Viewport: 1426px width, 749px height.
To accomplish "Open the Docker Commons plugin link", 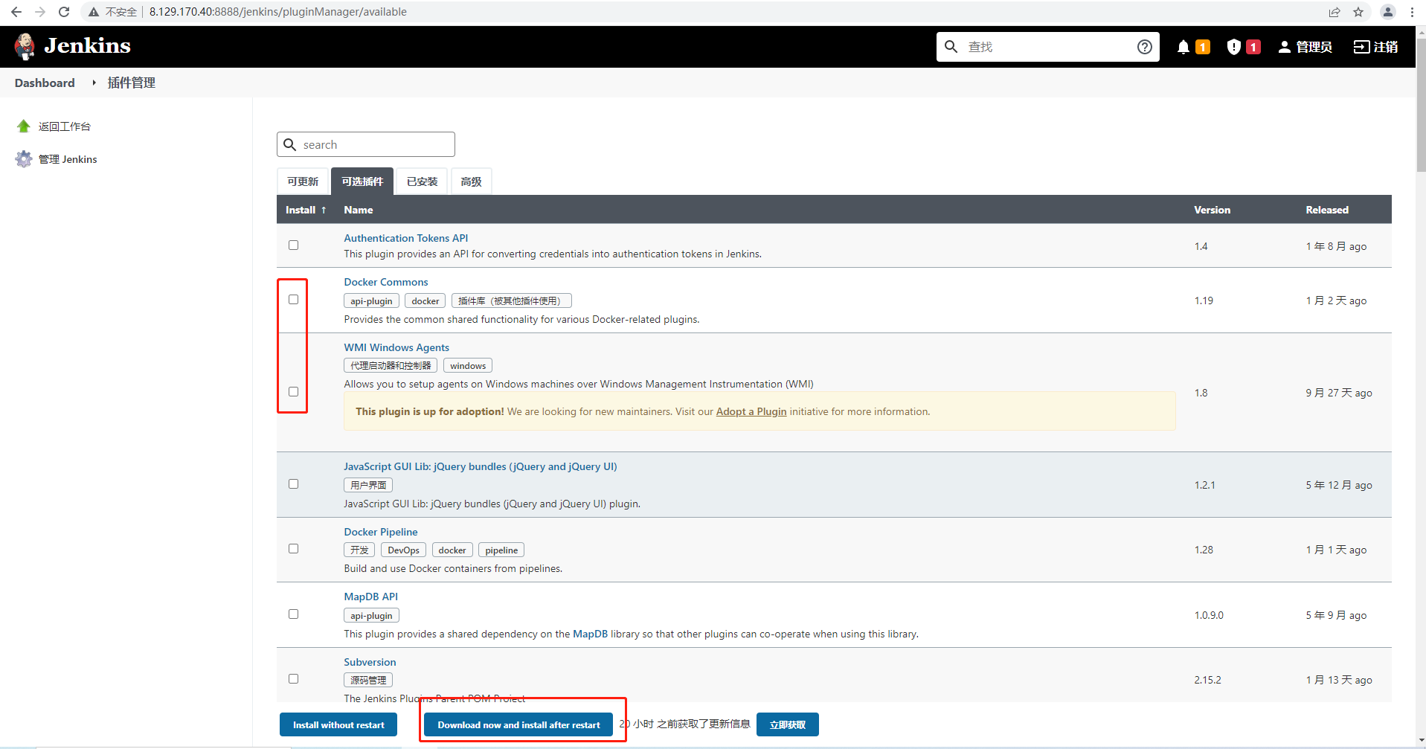I will (x=385, y=282).
